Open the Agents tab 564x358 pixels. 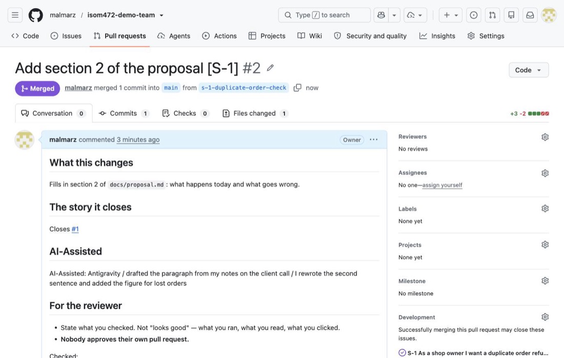tap(174, 36)
